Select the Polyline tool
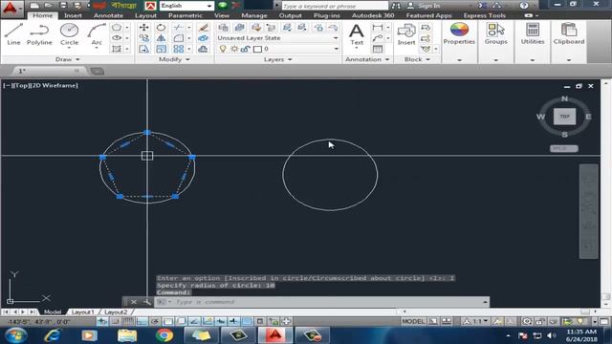This screenshot has width=612, height=344. pos(39,34)
